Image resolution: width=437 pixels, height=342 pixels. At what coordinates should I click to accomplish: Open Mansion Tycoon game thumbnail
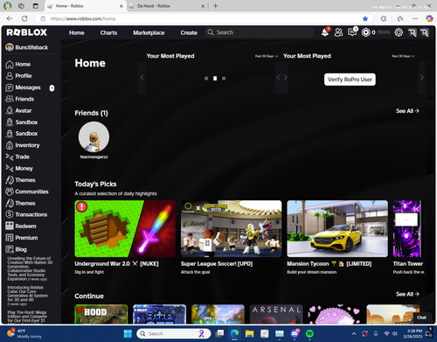337,228
